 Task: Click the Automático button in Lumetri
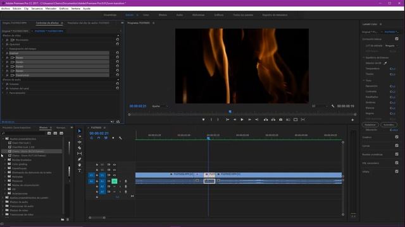[x=389, y=125]
